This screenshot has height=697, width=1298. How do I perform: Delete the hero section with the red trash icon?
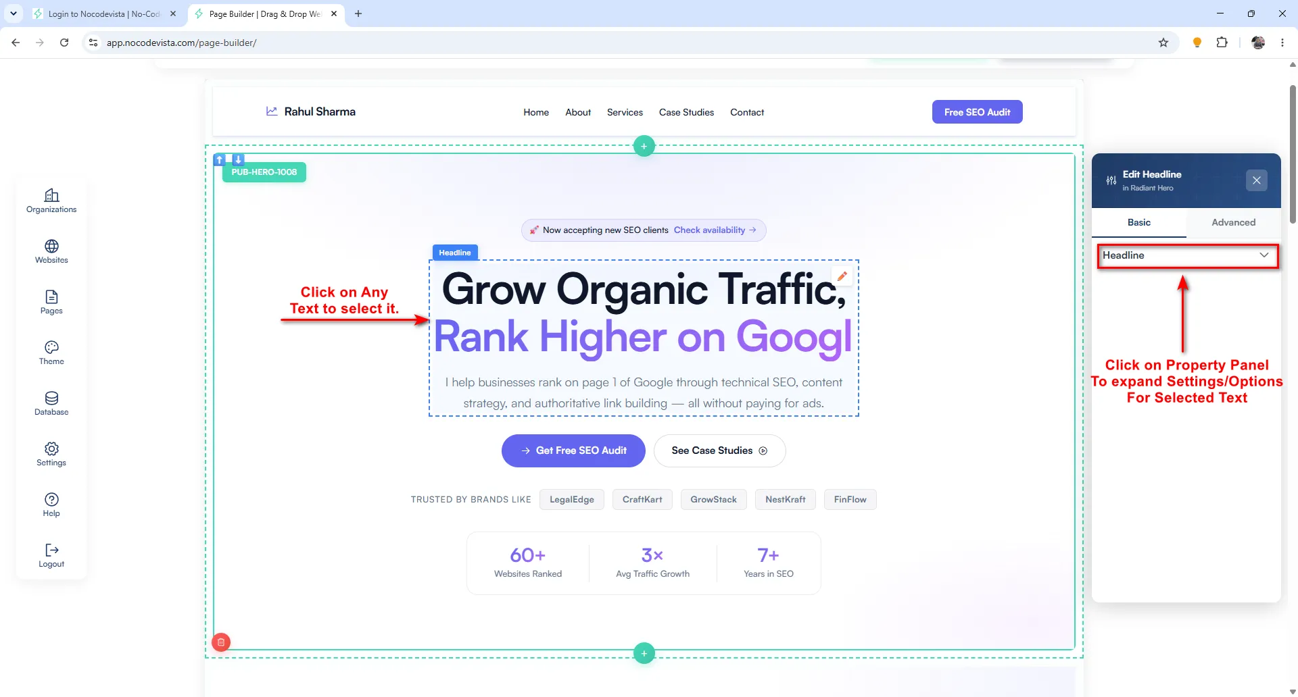click(x=221, y=642)
